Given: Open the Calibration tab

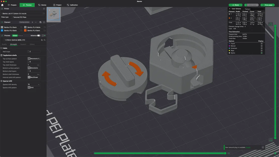Looking at the screenshot, I should pos(72,5).
